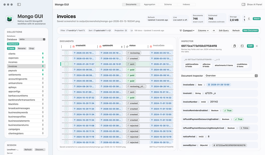Click the ownedByUser ObjectId value chip
Image resolution: width=265 pixels, height=155 pixels.
point(229,145)
